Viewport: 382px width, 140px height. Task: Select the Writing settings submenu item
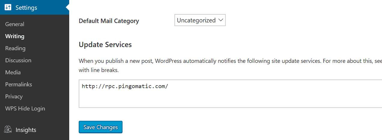[x=15, y=36]
